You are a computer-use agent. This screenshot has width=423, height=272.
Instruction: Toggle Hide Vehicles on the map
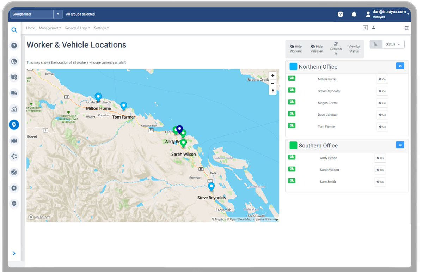coord(316,48)
